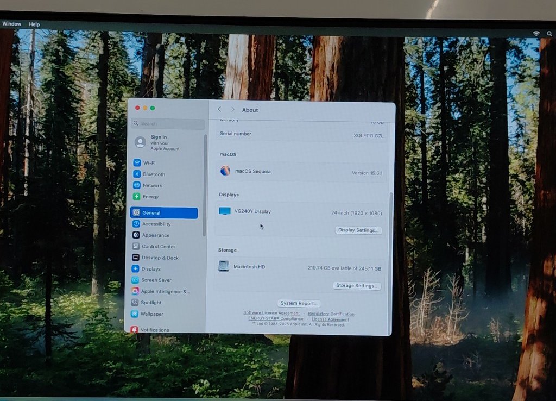Viewport: 556px width, 401px height.
Task: Close the System Settings window
Action: [x=137, y=108]
